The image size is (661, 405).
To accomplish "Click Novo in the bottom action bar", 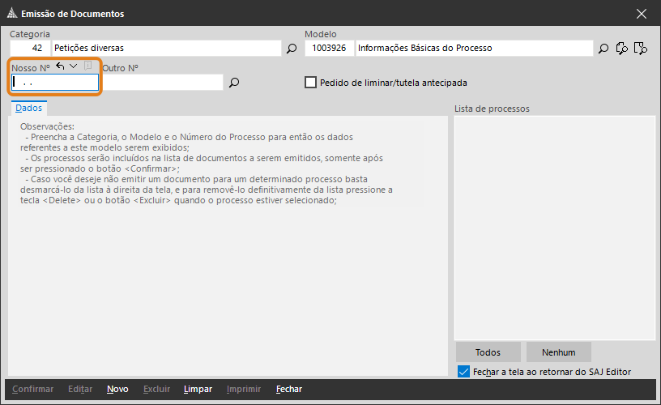I will coord(117,389).
